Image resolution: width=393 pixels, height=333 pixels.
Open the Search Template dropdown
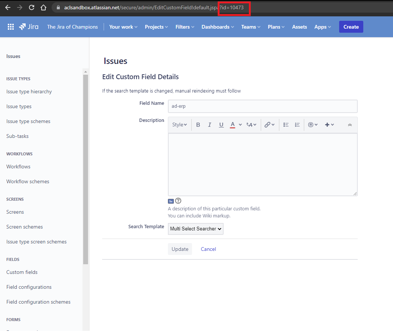[195, 229]
